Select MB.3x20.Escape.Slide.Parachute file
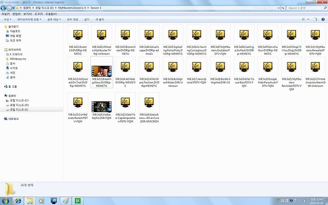This screenshot has width=328, height=205. (268, 72)
